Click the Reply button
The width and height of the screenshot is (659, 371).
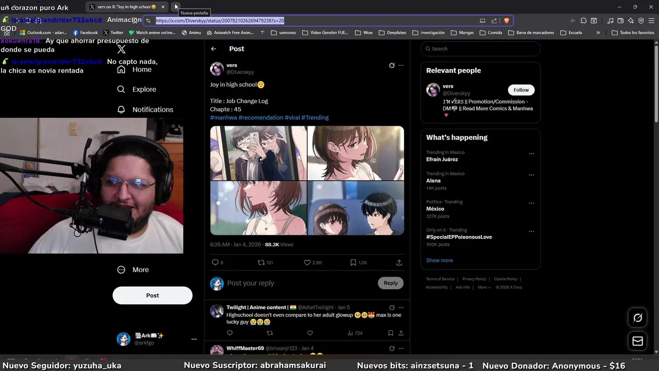(391, 283)
